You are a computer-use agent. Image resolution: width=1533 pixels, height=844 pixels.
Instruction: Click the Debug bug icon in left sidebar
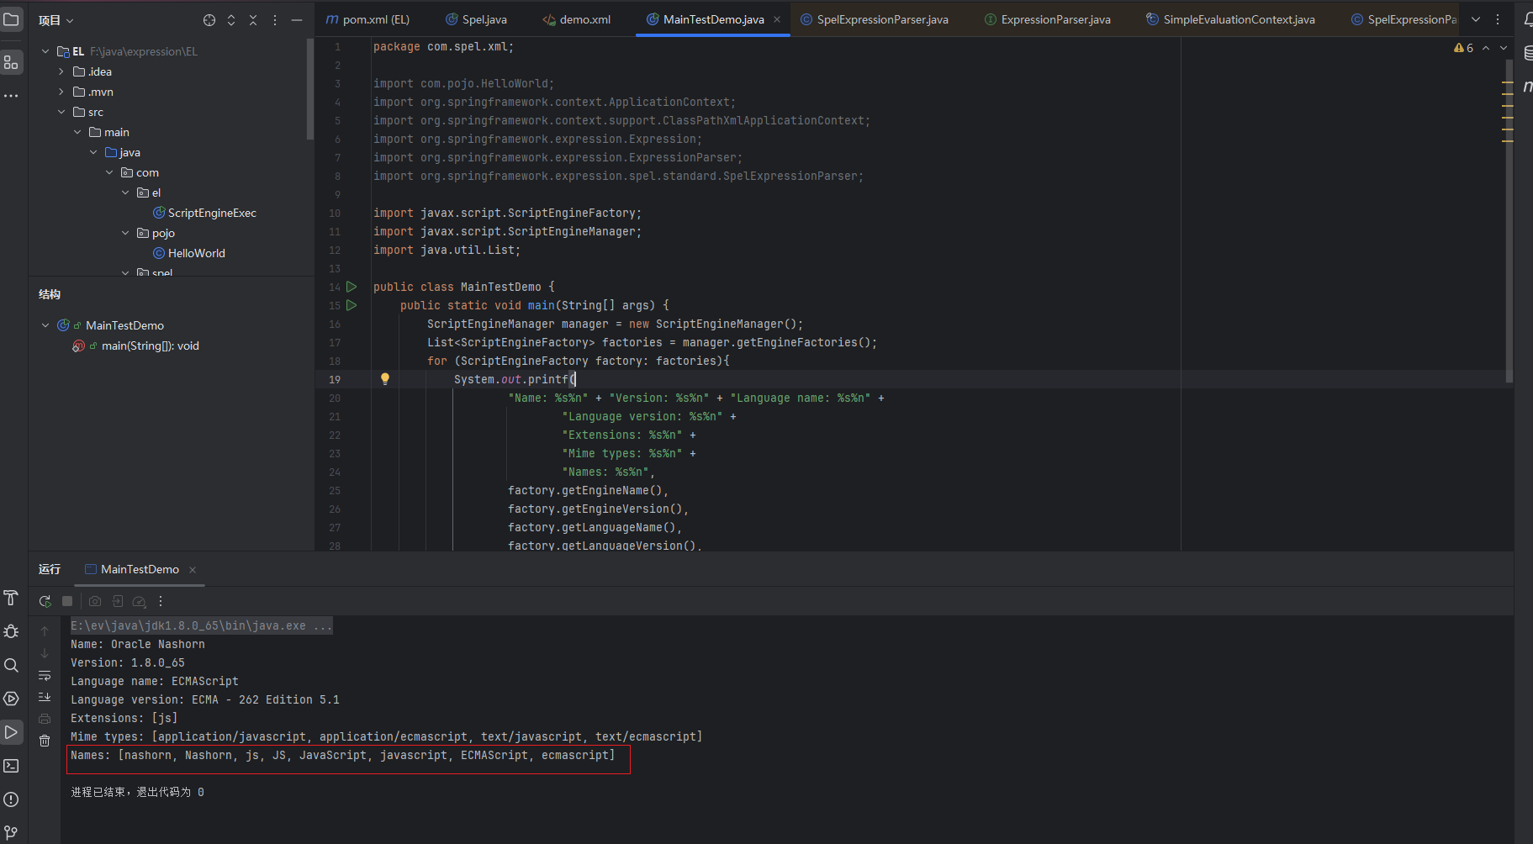tap(11, 631)
